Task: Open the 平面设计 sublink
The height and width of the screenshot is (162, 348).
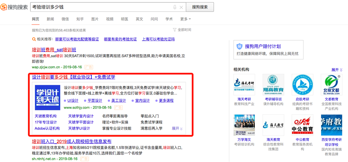Action: tap(95, 100)
